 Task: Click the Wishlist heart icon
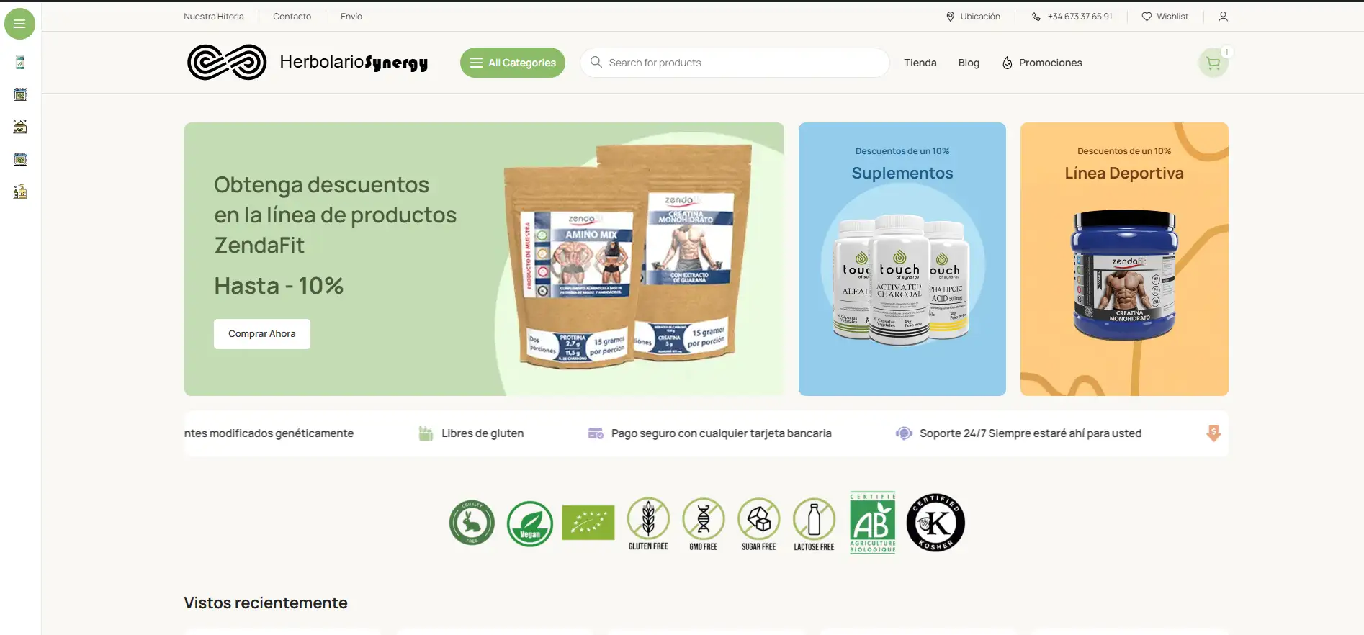point(1147,17)
